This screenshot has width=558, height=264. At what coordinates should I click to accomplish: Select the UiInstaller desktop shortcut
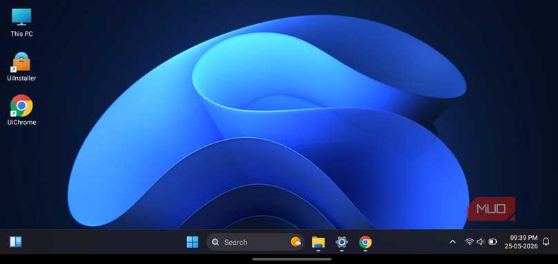pyautogui.click(x=21, y=66)
